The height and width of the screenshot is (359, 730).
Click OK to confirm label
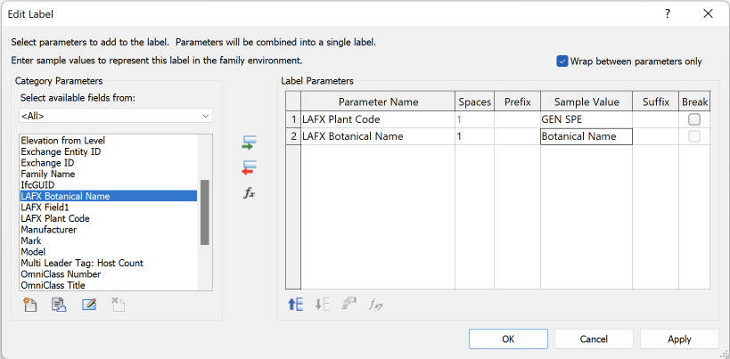(508, 339)
